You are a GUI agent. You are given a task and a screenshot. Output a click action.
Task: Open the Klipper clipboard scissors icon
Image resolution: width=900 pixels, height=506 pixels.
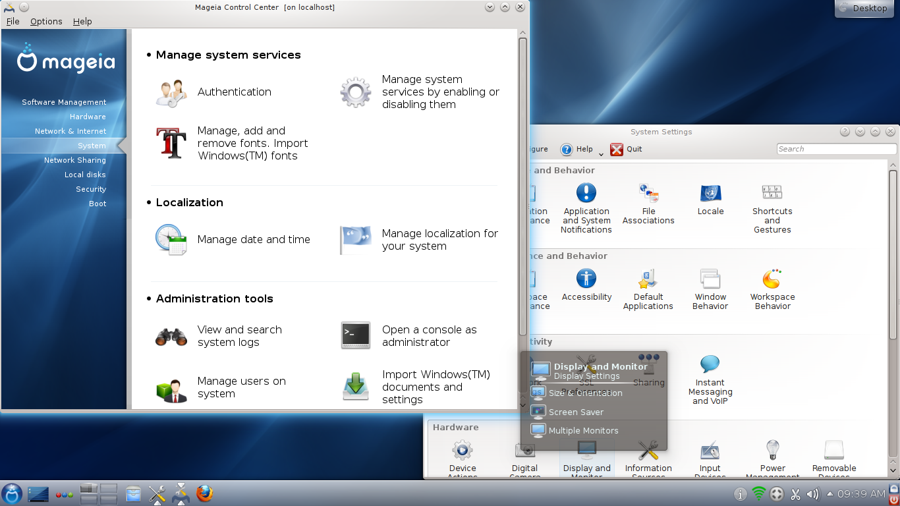[795, 493]
